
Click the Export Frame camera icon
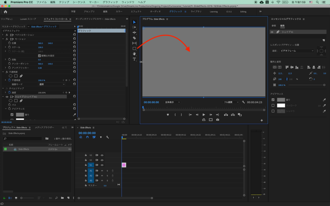[218, 120]
